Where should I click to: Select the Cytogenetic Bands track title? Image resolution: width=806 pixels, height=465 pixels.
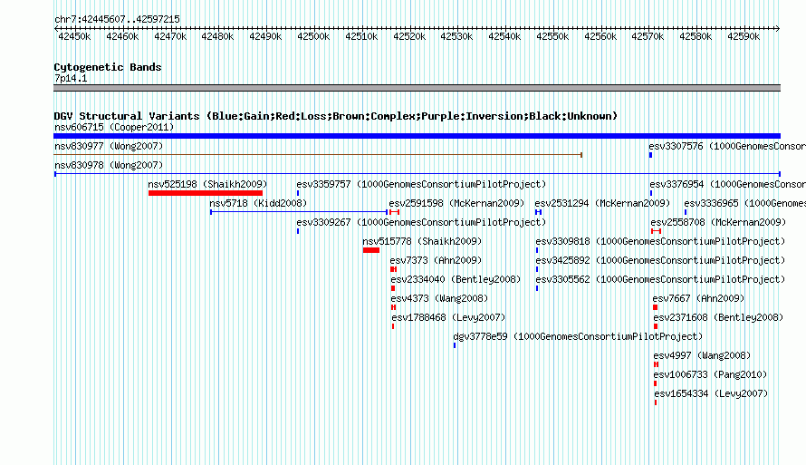pos(108,67)
